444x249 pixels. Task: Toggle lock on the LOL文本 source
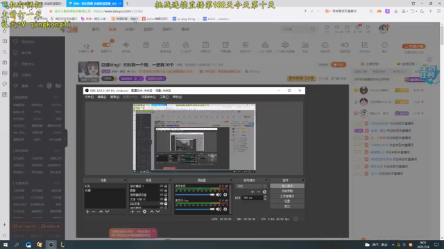(166, 203)
